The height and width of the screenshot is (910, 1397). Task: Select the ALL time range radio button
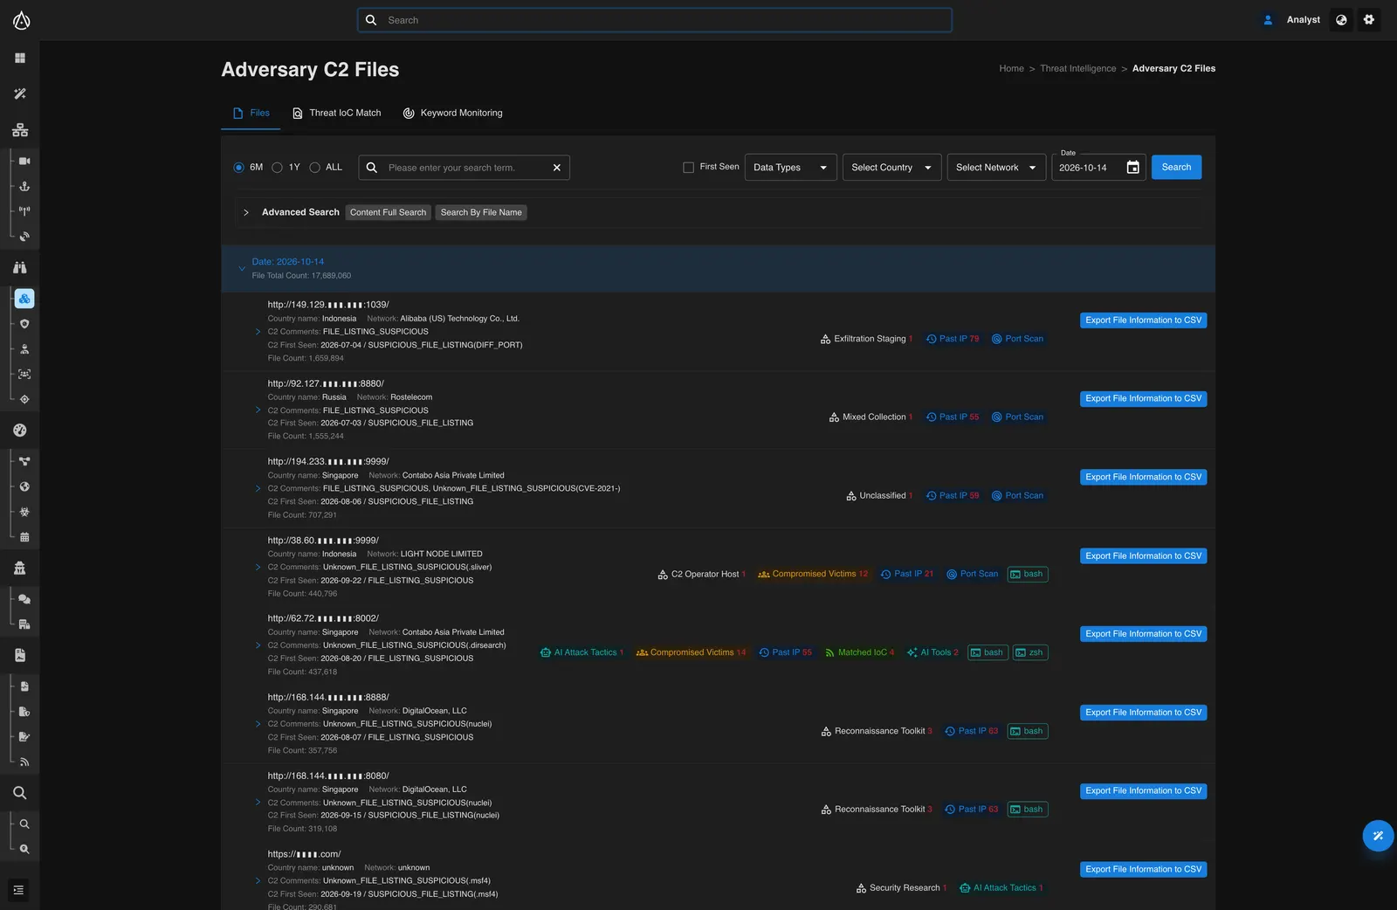click(x=314, y=168)
